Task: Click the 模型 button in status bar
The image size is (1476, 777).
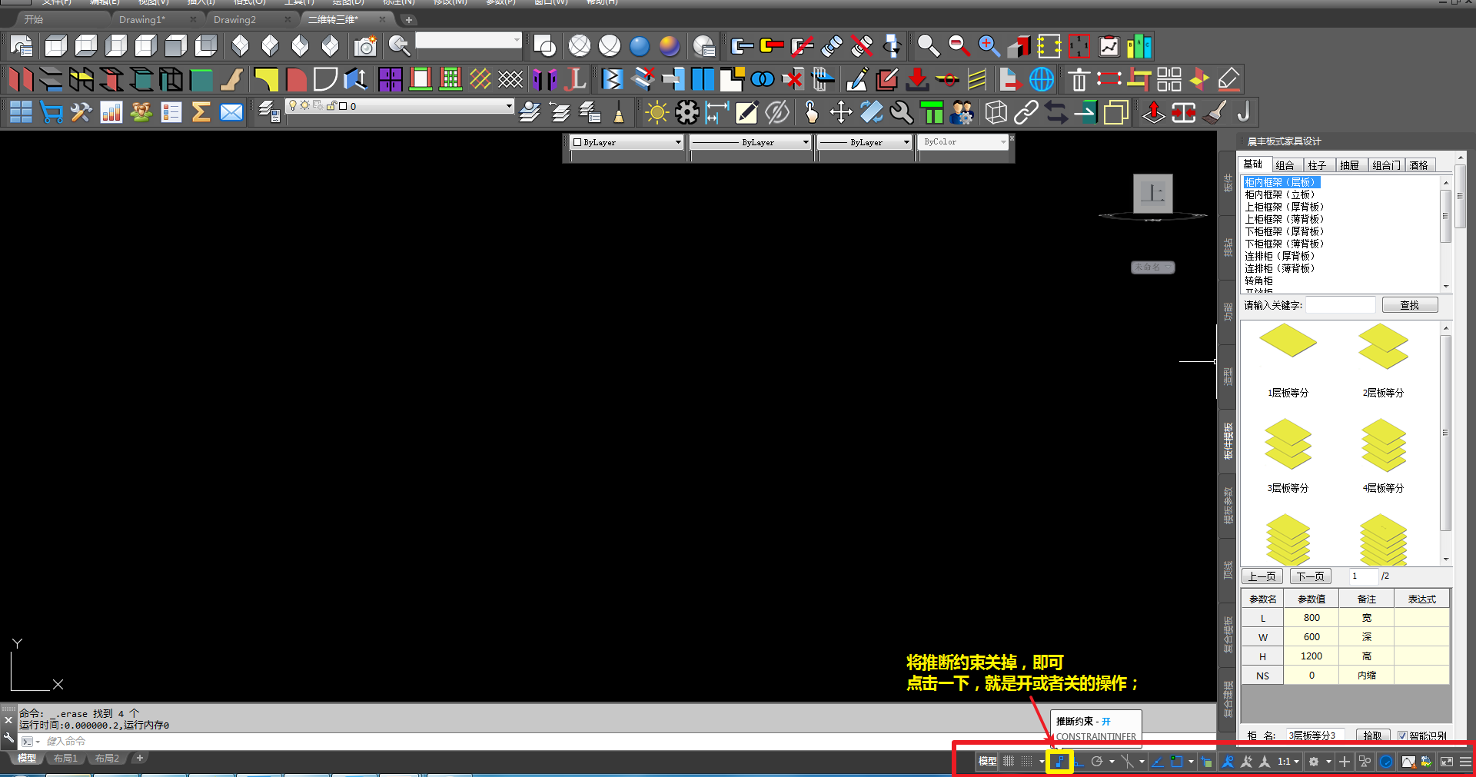Action: click(x=987, y=762)
